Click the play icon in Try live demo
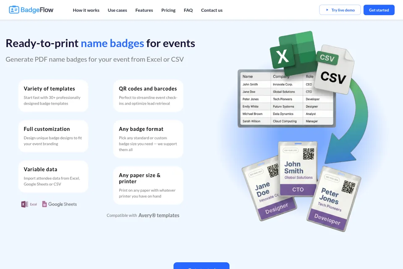Viewport: 403px width, 269px height. pos(327,10)
